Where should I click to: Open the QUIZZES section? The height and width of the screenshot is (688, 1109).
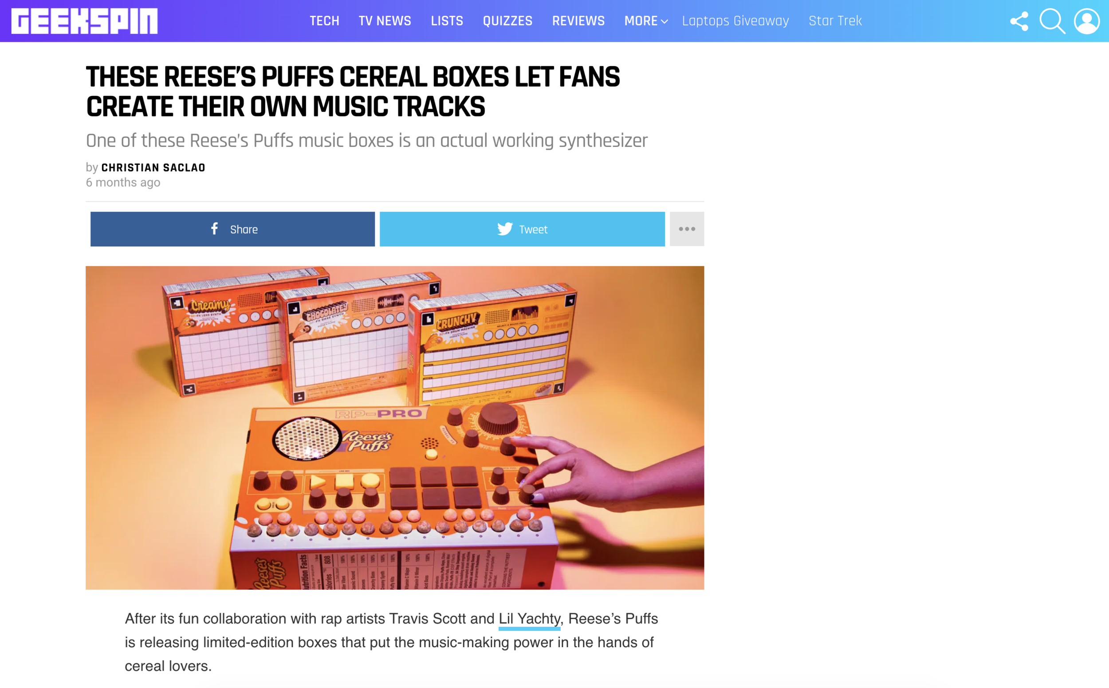pyautogui.click(x=507, y=21)
